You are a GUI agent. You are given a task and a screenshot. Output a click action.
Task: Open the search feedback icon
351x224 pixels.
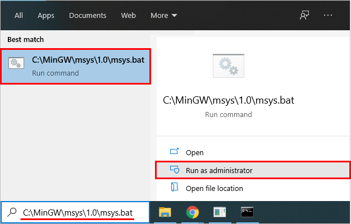coord(304,15)
